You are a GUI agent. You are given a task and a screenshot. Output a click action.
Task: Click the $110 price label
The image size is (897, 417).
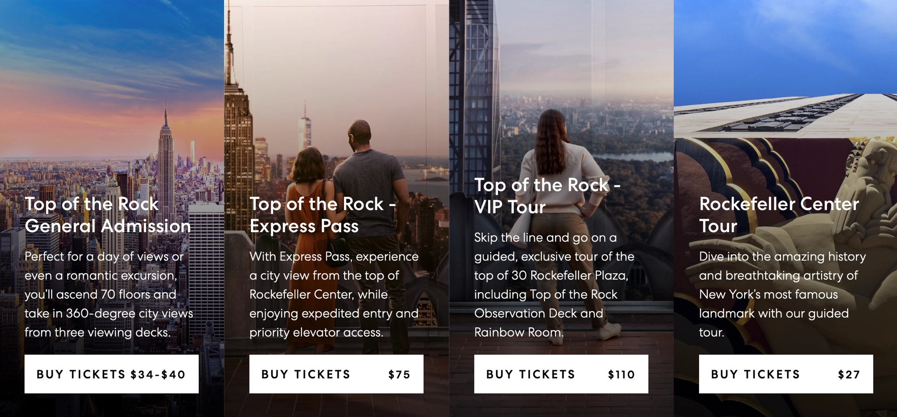click(622, 375)
